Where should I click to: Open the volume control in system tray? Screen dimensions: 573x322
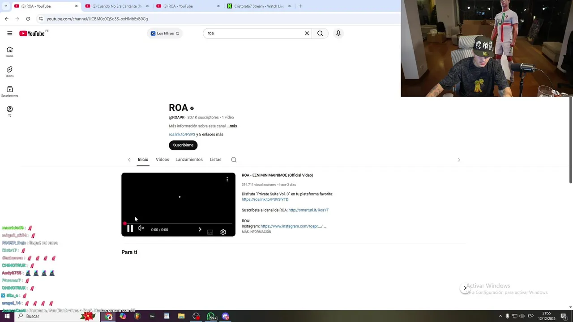[522, 316]
